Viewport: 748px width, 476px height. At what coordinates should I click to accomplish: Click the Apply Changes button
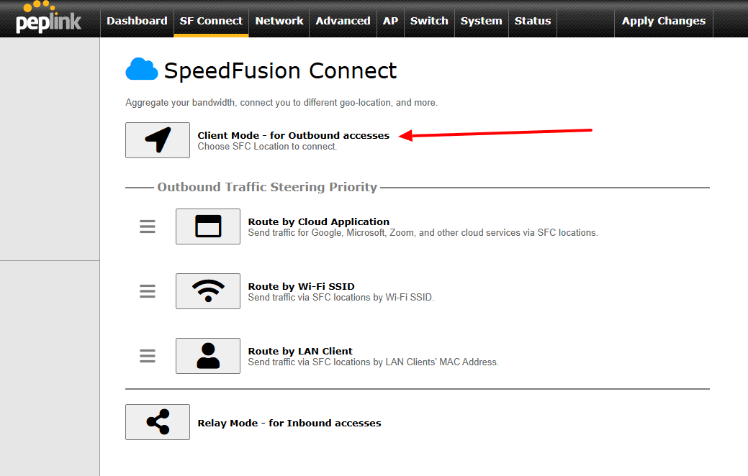click(664, 21)
